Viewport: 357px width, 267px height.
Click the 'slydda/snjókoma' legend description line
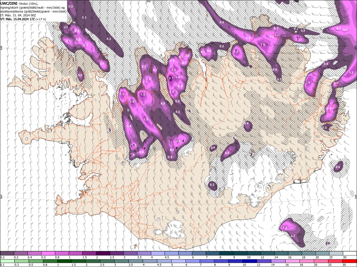point(33,11)
